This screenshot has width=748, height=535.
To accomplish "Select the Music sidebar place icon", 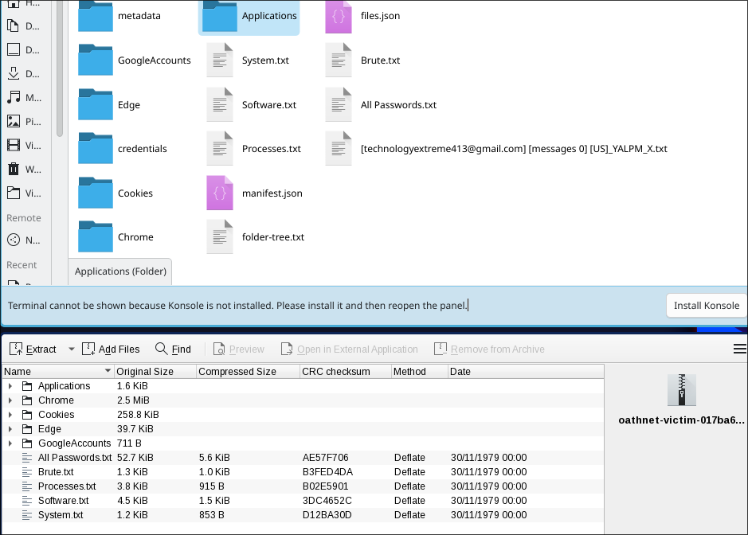I will [x=14, y=97].
